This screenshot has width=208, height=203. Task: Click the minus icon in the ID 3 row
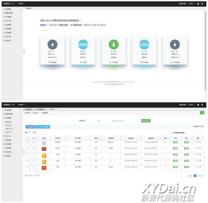point(196,154)
